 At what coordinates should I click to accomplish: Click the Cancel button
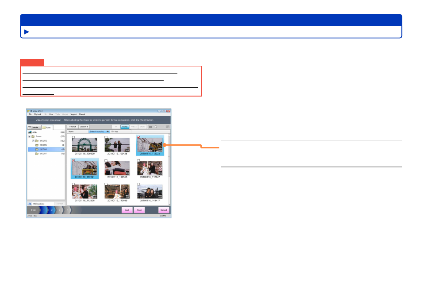tap(164, 210)
